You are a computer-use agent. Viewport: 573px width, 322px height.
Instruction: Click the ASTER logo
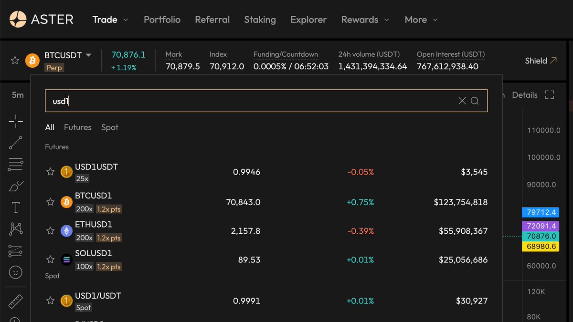pos(42,19)
